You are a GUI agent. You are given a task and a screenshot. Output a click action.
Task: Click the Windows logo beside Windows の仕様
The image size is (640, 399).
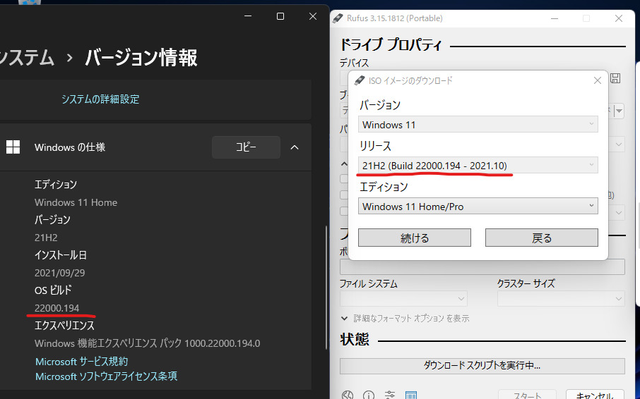(13, 147)
